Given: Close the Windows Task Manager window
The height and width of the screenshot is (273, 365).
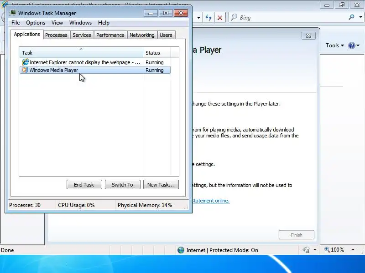Looking at the screenshot, I should [181, 13].
